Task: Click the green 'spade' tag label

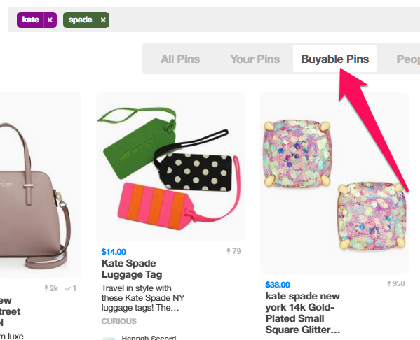Action: coord(80,20)
